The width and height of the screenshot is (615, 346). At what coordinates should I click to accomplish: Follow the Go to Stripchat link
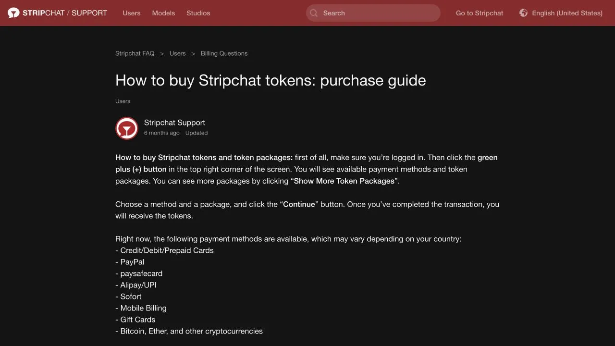pyautogui.click(x=480, y=13)
